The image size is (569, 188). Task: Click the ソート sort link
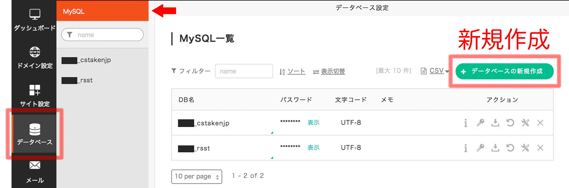tap(296, 71)
